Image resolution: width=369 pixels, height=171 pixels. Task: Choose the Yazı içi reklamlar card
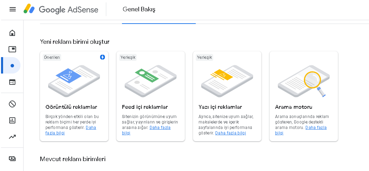tap(227, 96)
